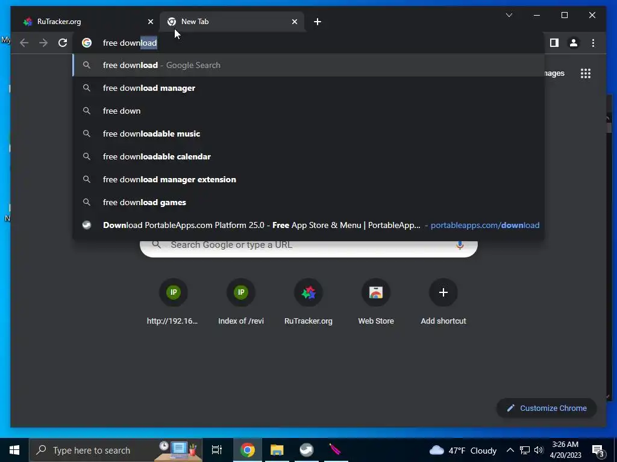The image size is (617, 462).
Task: Show hidden system tray icons
Action: pos(510,450)
